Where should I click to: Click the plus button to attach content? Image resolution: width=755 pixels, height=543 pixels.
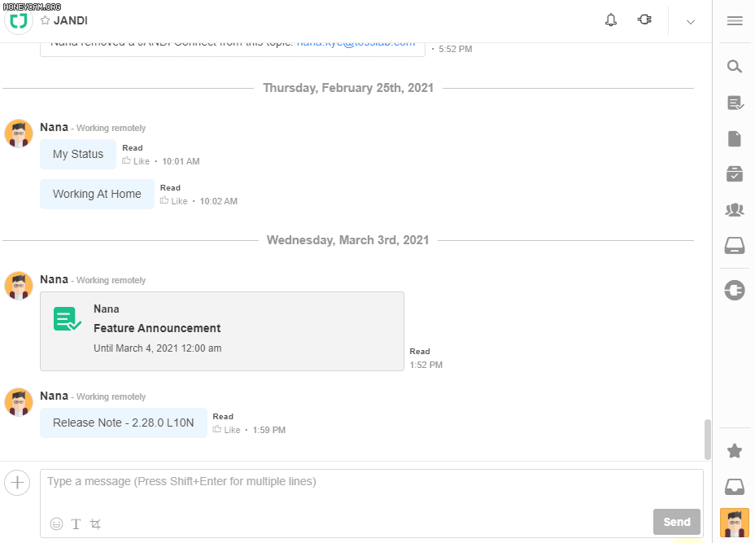[17, 482]
